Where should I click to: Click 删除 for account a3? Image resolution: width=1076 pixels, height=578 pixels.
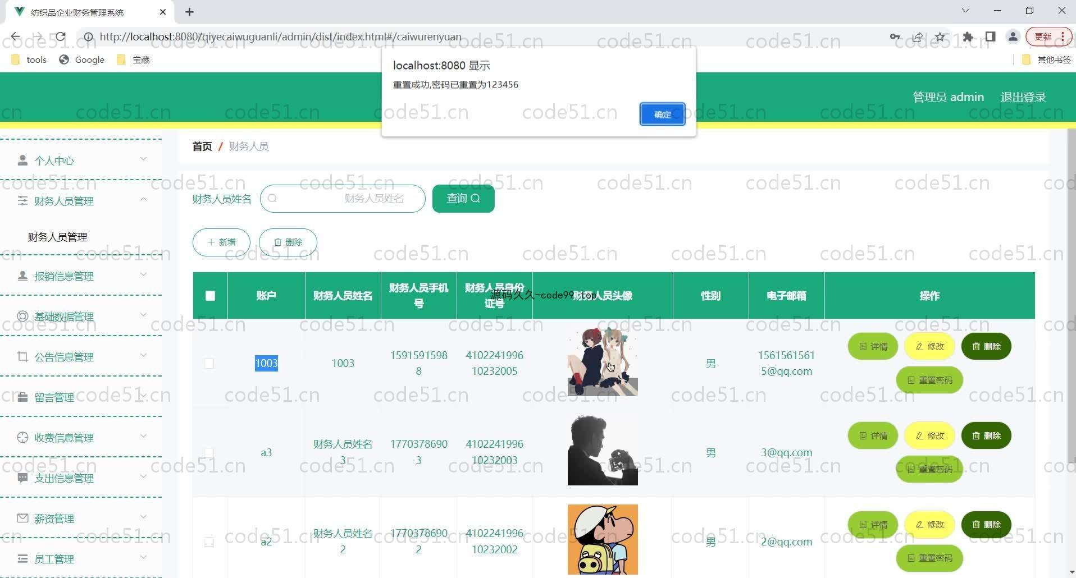click(986, 435)
